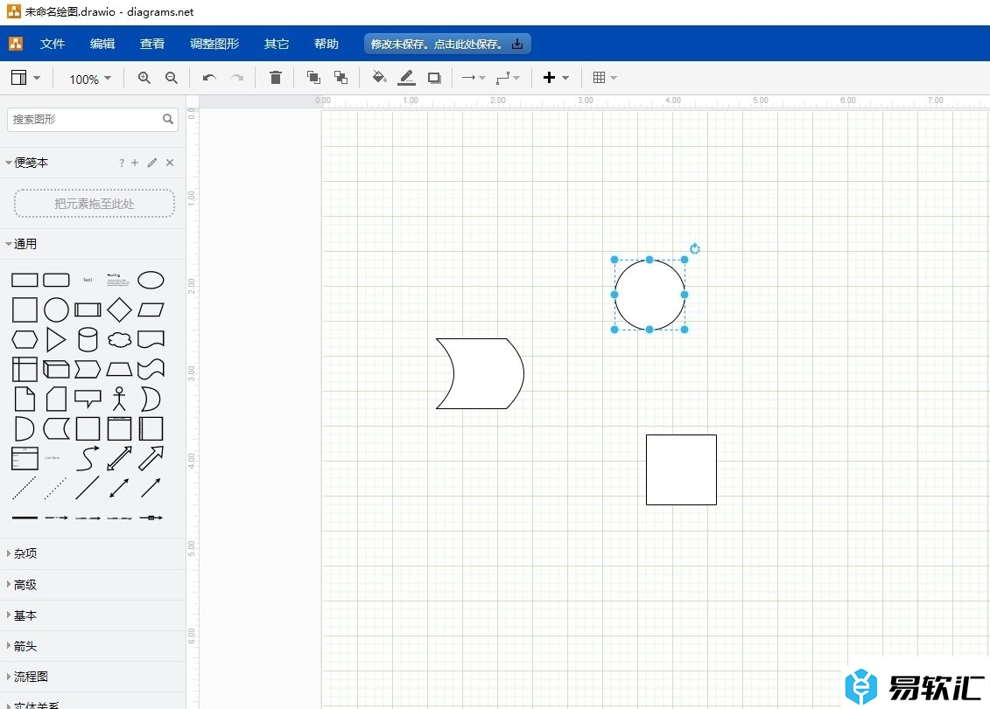
Task: Select cloud shape in palette
Action: click(119, 339)
